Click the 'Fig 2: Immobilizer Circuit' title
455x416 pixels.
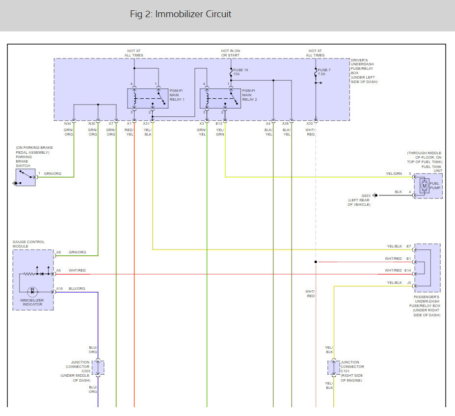(181, 14)
